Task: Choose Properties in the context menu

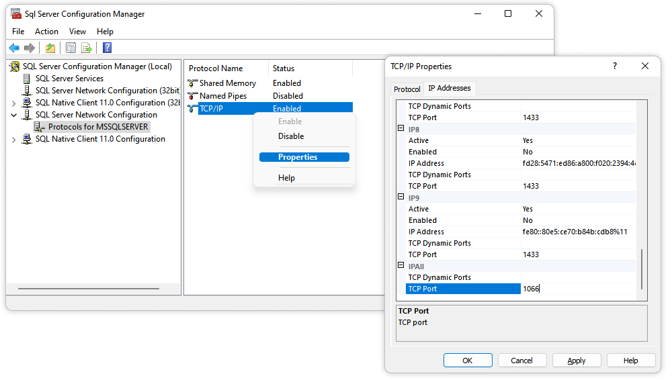Action: (x=304, y=157)
